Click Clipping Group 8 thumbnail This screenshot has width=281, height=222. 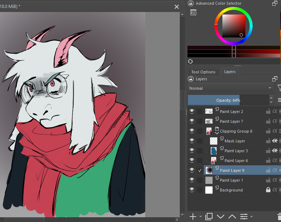click(x=209, y=131)
